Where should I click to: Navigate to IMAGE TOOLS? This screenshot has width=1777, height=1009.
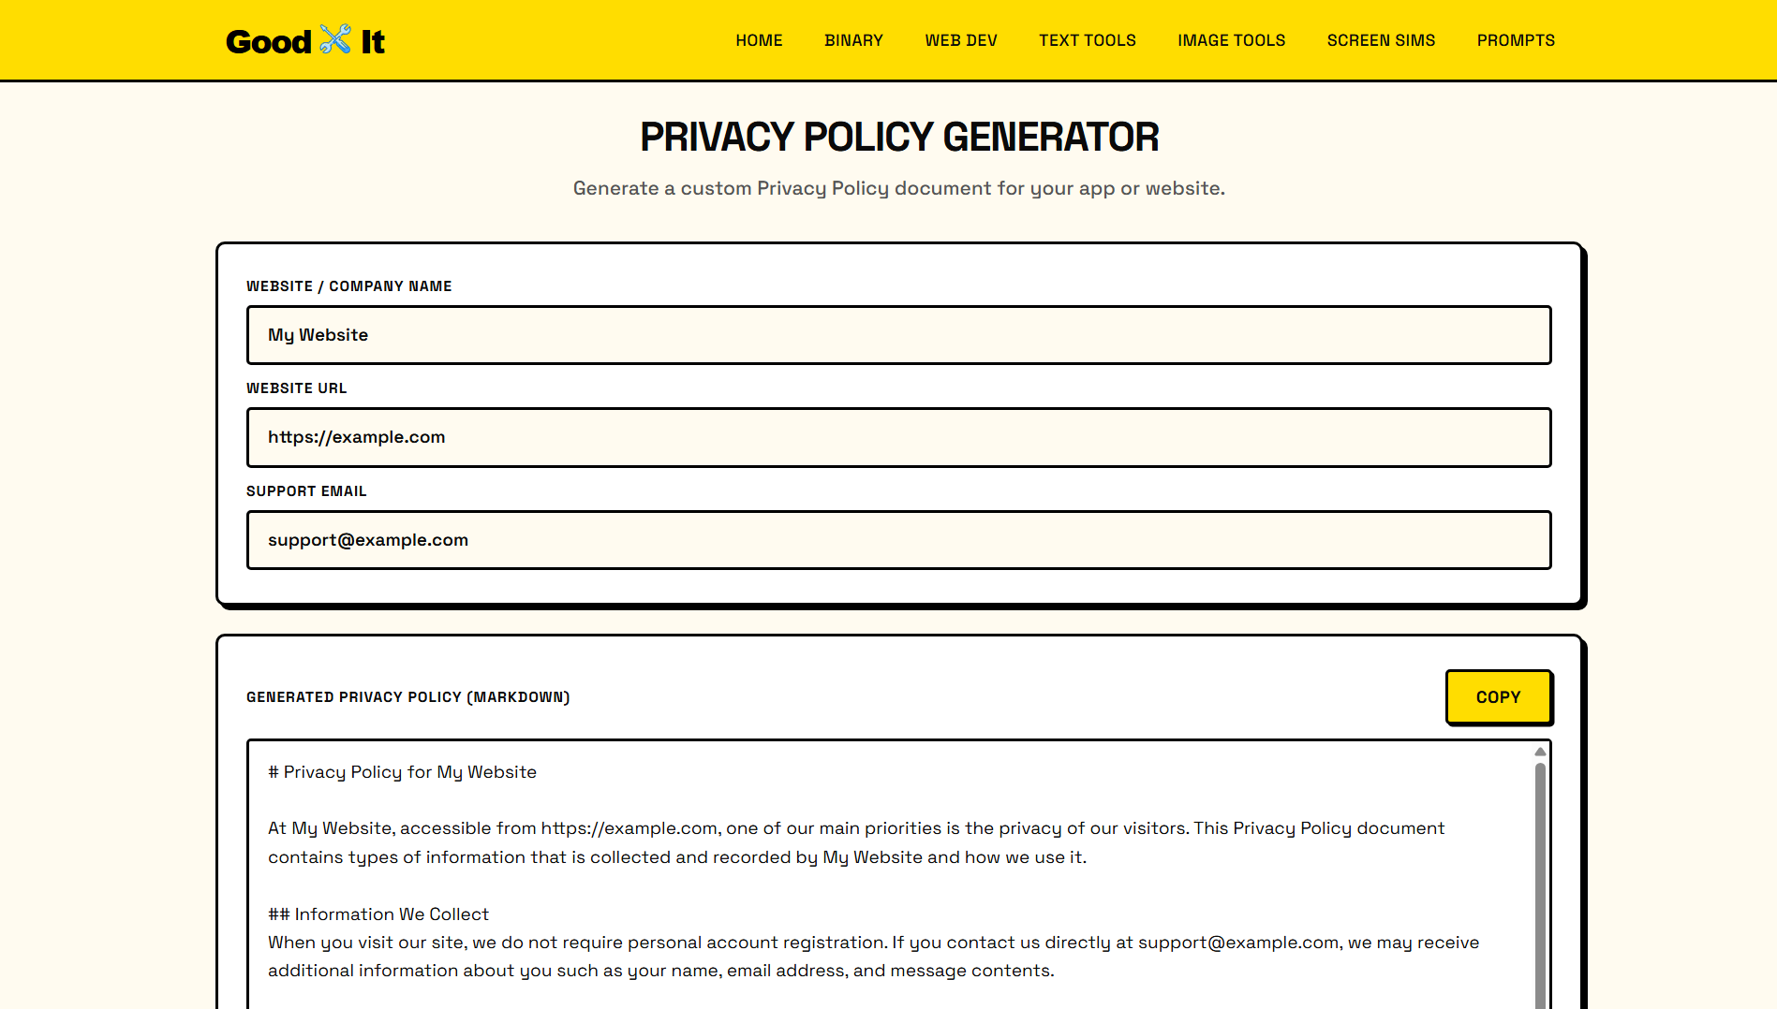(1232, 40)
